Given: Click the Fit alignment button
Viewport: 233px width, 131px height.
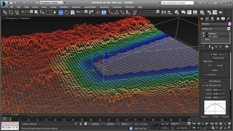Looking at the screenshot, I should coord(210,65).
